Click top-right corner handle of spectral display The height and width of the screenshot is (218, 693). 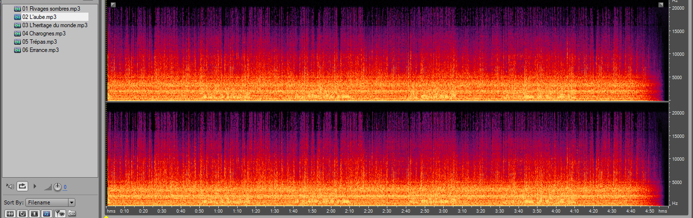tap(661, 5)
